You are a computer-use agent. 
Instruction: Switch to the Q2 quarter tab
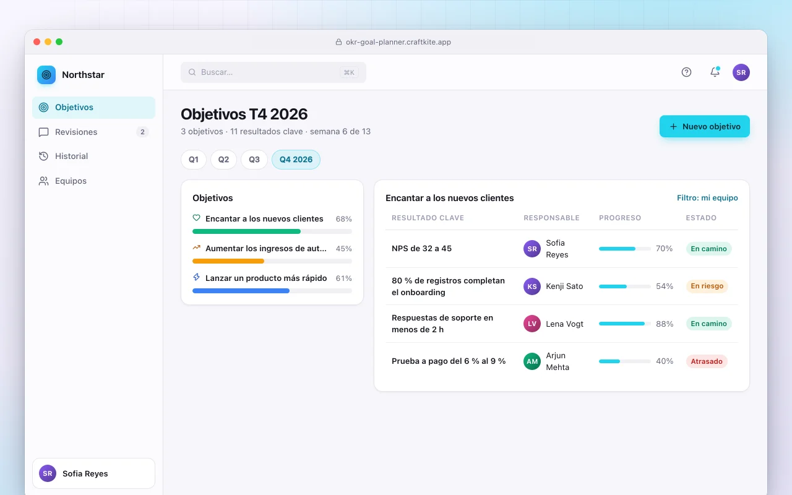point(223,160)
